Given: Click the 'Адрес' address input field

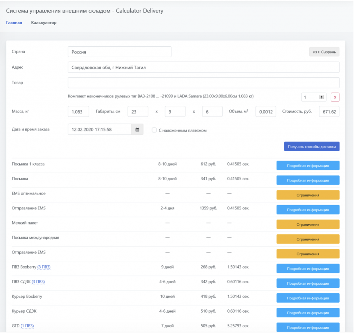Looking at the screenshot, I should coord(203,67).
